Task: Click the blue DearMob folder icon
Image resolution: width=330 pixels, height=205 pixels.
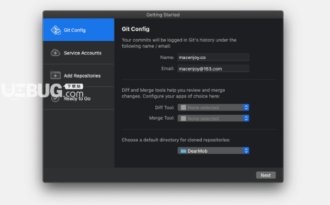Action: pyautogui.click(x=183, y=151)
